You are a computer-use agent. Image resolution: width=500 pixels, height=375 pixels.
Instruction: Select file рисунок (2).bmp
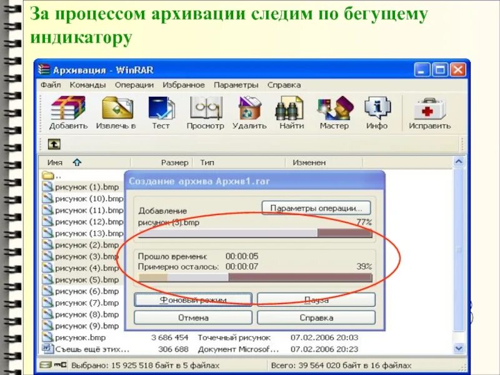(x=87, y=245)
